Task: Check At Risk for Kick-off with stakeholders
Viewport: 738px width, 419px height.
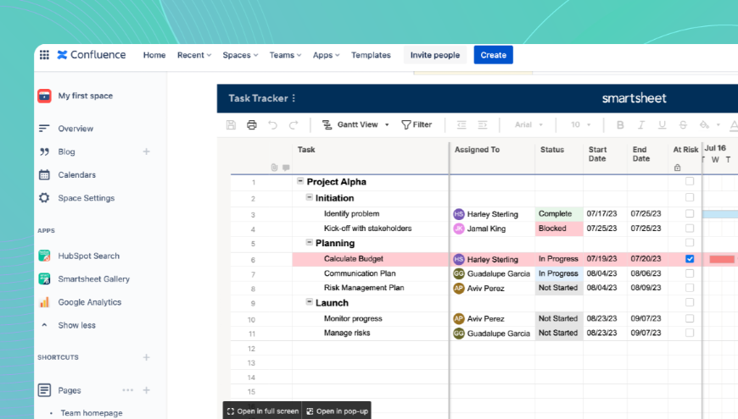Action: pos(690,229)
